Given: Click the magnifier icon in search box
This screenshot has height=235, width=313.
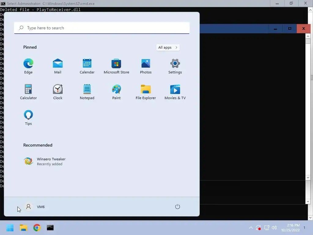Looking at the screenshot, I should tap(21, 28).
